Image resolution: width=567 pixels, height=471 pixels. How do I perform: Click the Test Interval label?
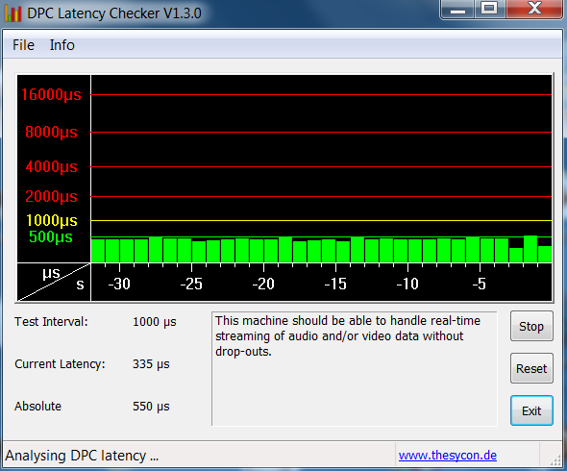click(51, 322)
